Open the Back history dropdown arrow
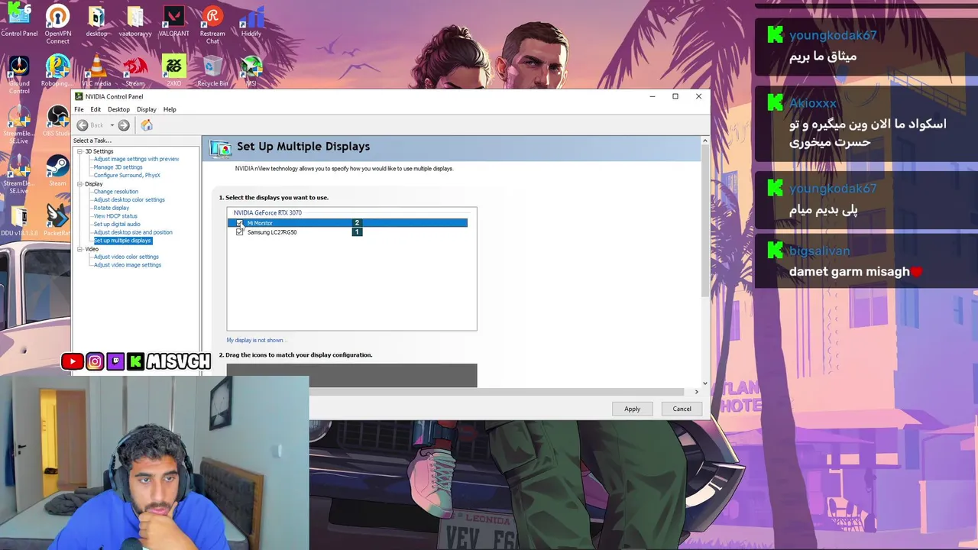This screenshot has height=550, width=978. click(x=112, y=125)
